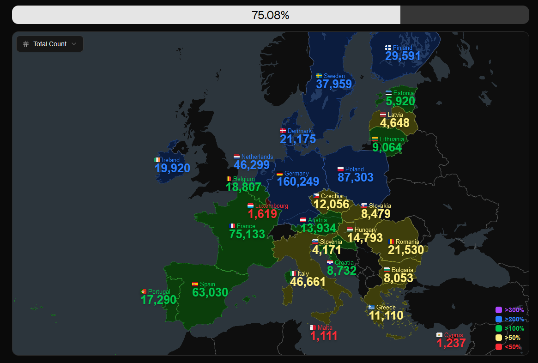Click the hash icon beside Total Count
Screen dimensions: 538x363
pyautogui.click(x=26, y=44)
